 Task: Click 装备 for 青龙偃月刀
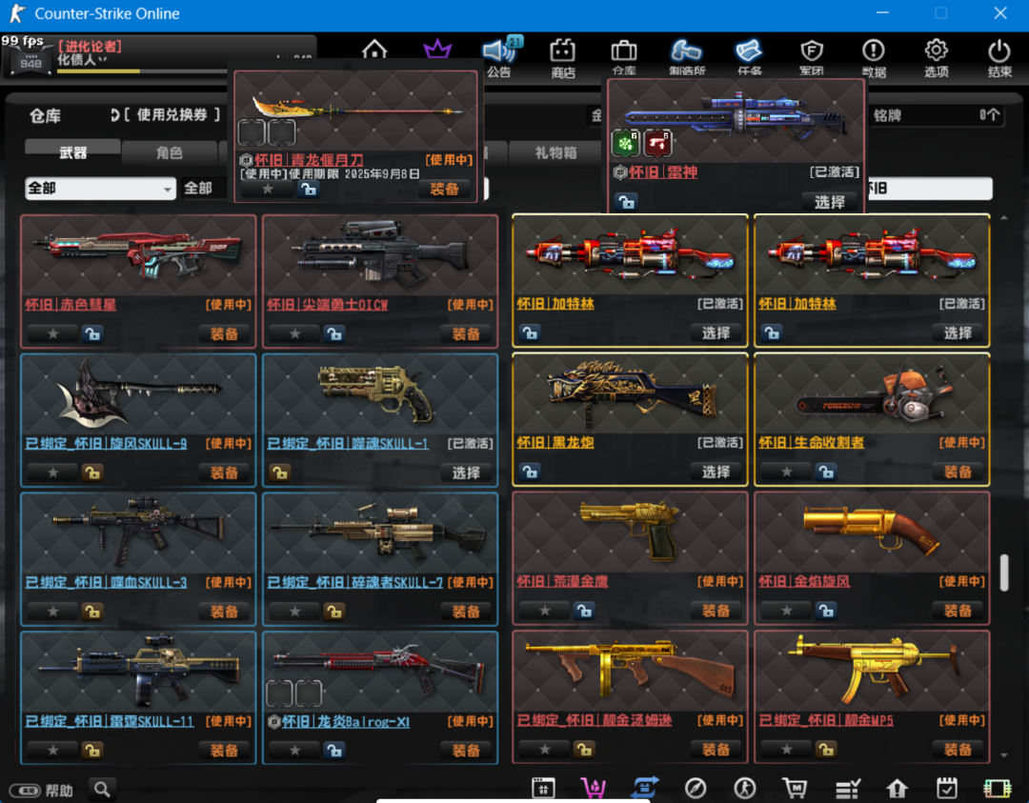click(x=444, y=190)
